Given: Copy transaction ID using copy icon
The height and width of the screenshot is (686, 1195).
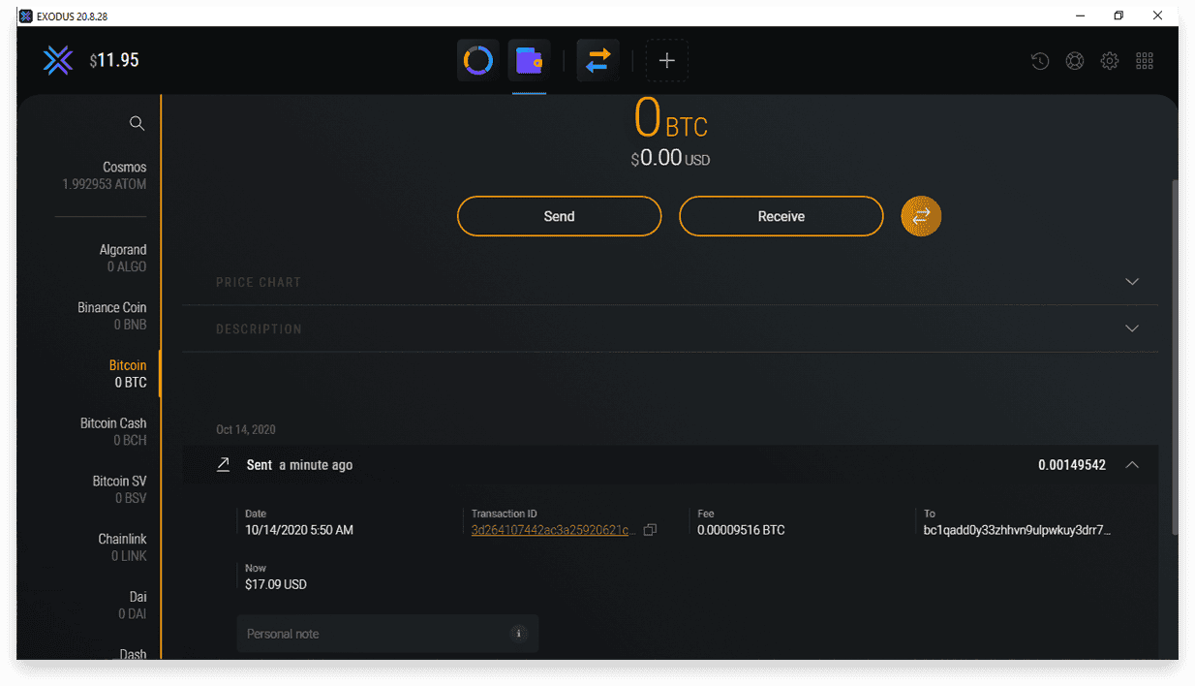Looking at the screenshot, I should (x=650, y=530).
